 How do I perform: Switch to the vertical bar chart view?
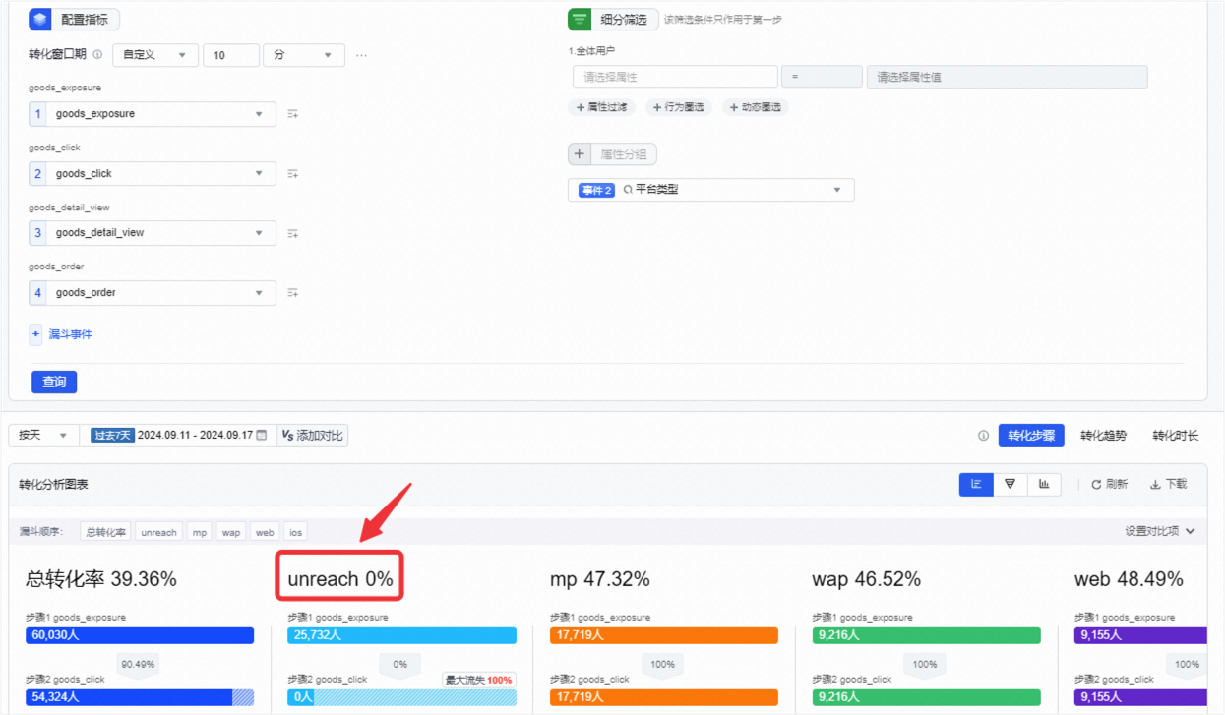click(1044, 484)
